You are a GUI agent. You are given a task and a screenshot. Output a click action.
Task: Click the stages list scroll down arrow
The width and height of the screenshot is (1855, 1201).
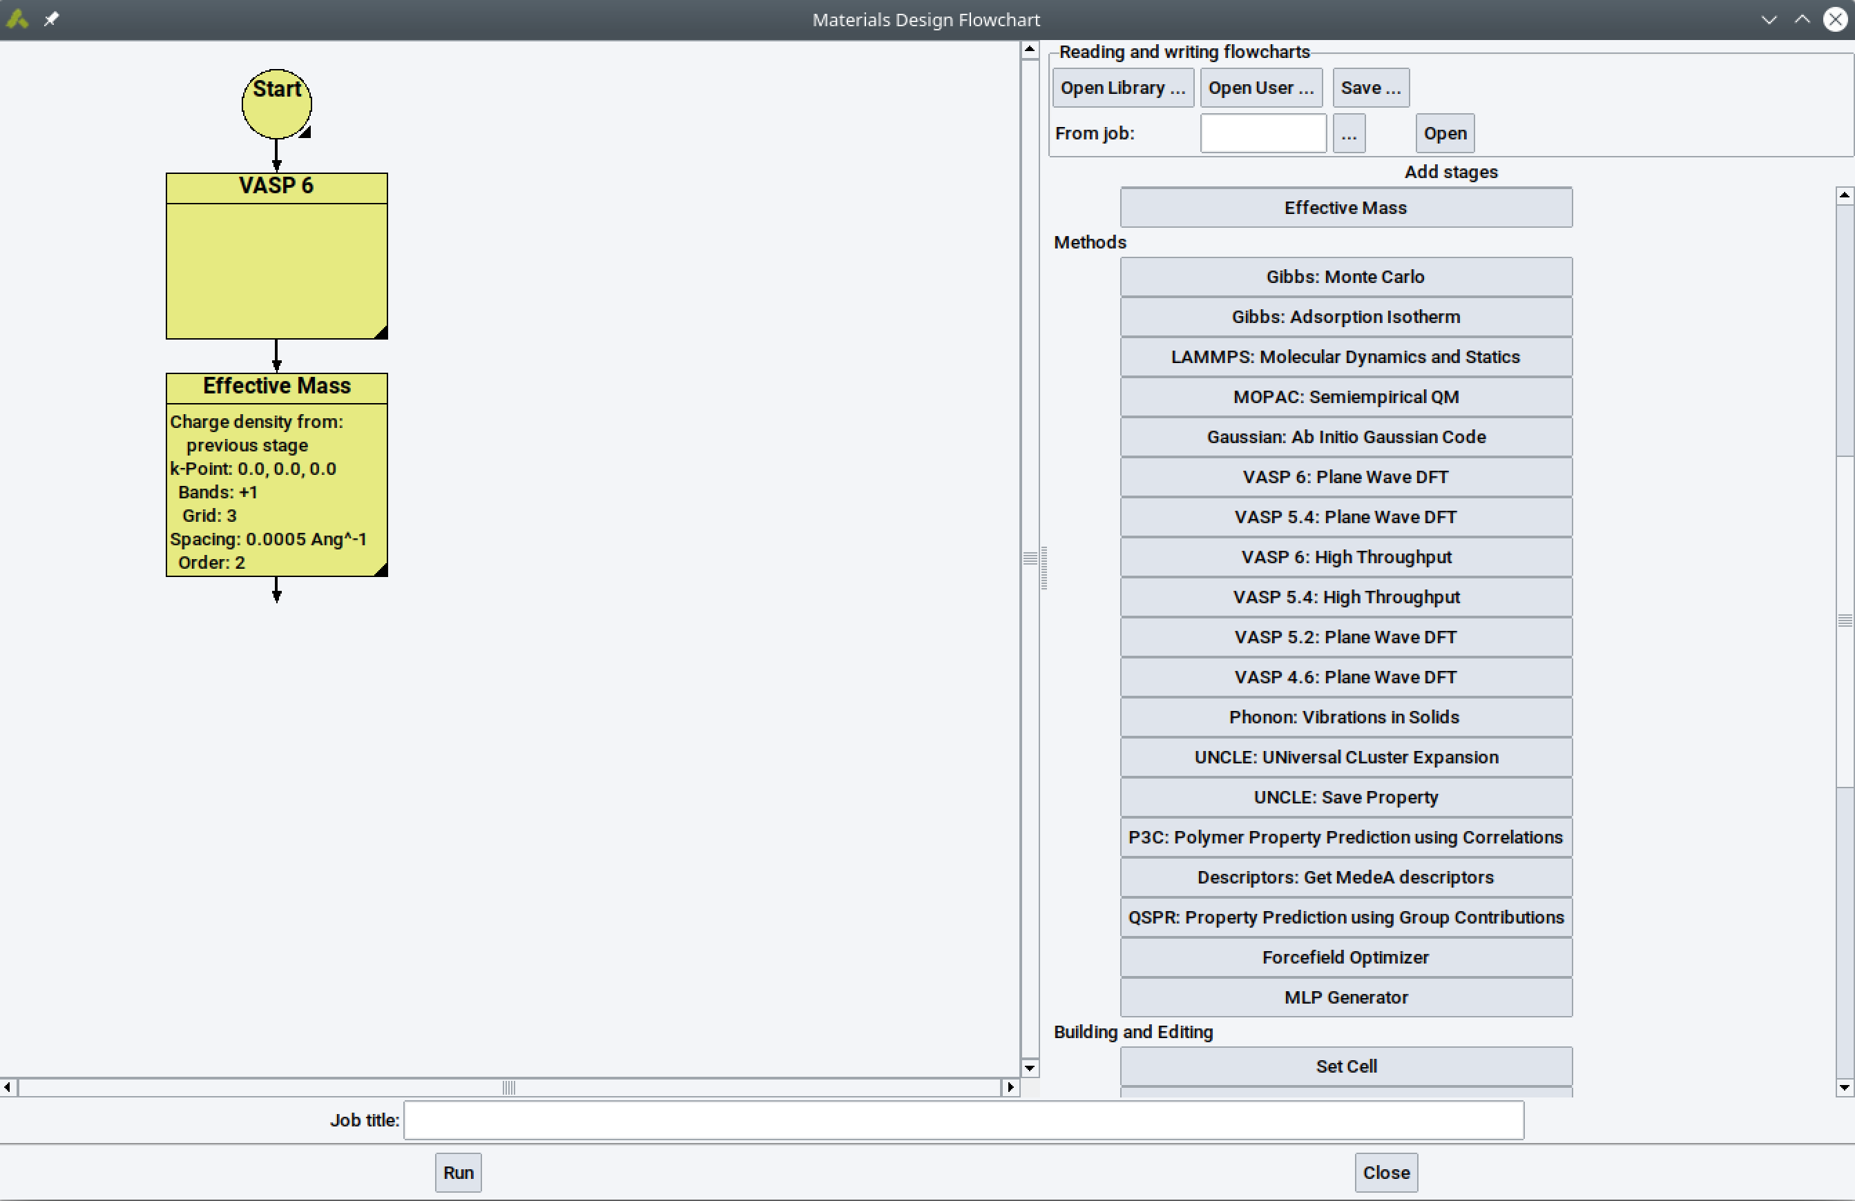point(1844,1086)
